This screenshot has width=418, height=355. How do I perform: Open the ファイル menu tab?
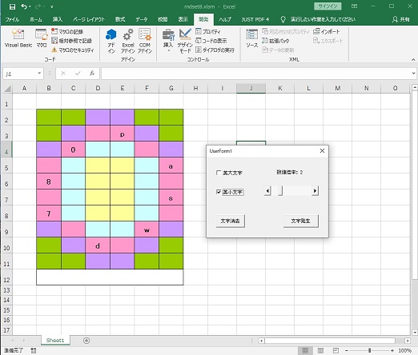(12, 19)
